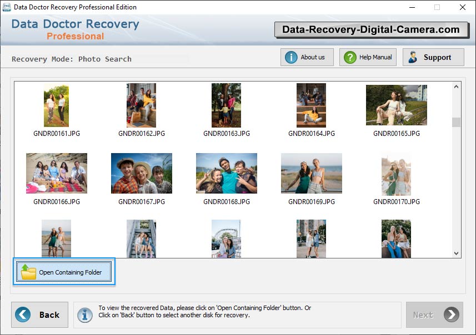Click the scrollbar up arrow in photo list
This screenshot has width=476, height=335.
point(456,87)
